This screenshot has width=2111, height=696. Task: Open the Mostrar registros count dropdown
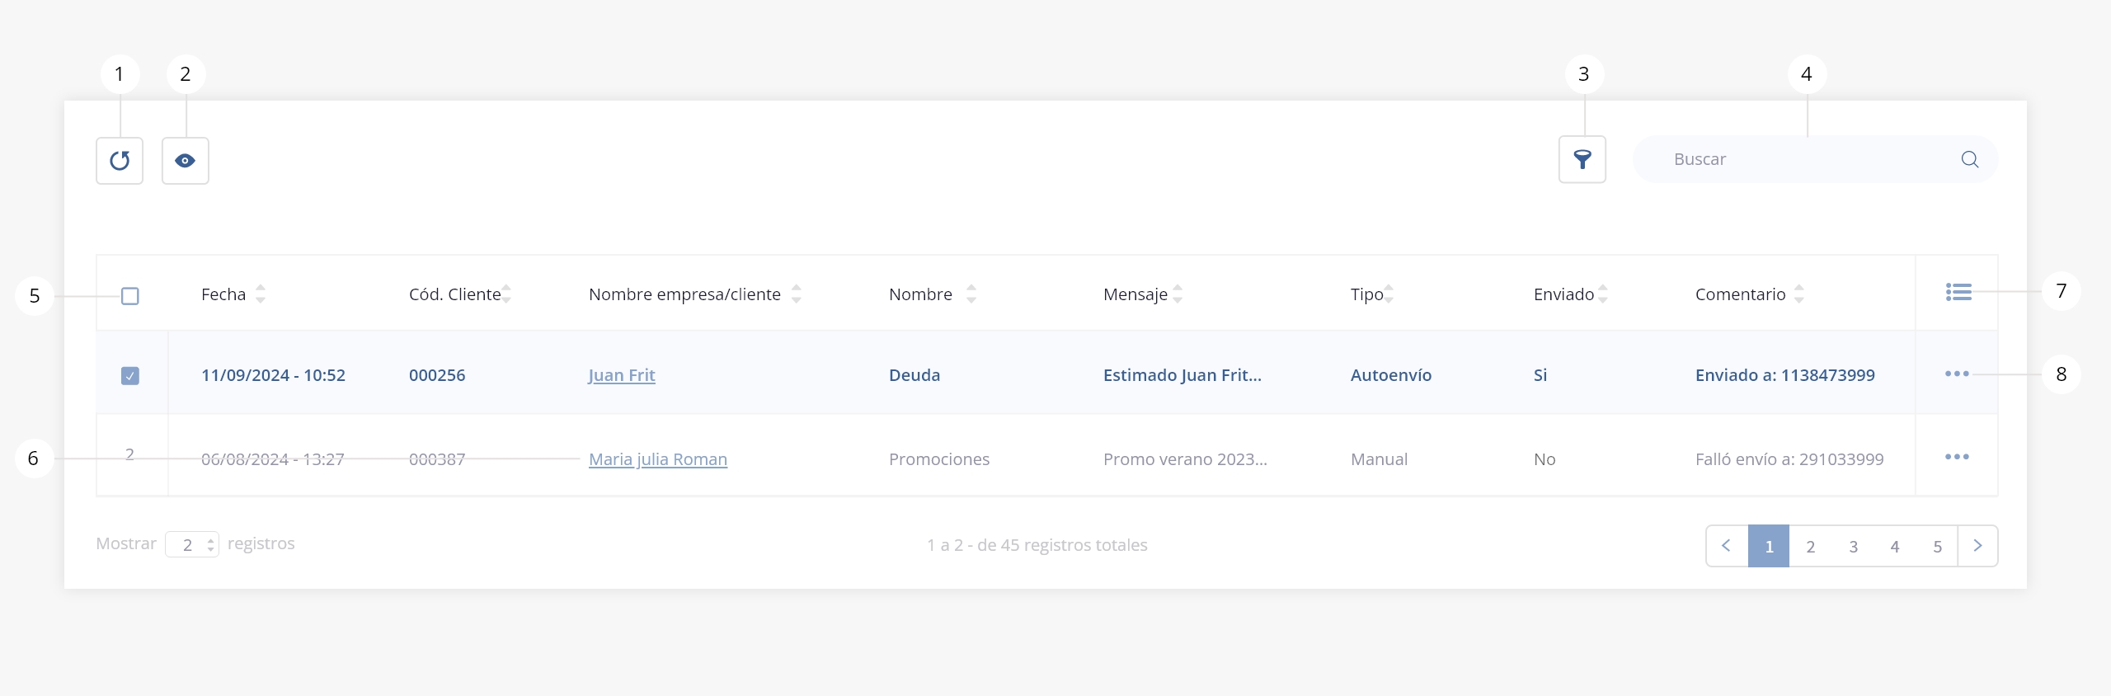(x=192, y=544)
